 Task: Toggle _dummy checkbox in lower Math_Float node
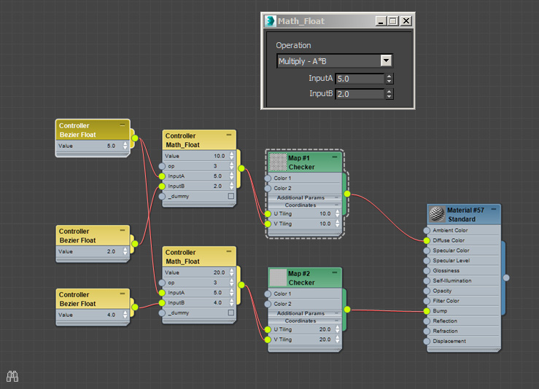231,313
